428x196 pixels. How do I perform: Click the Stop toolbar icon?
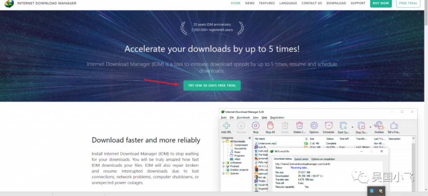pos(255,126)
